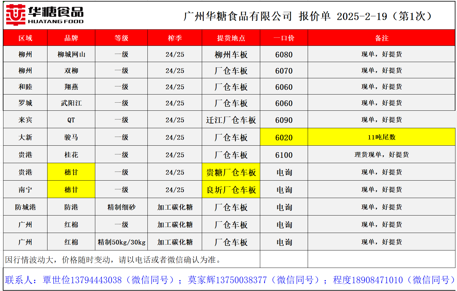Select the 备注 column header
The image size is (457, 291).
(x=381, y=38)
